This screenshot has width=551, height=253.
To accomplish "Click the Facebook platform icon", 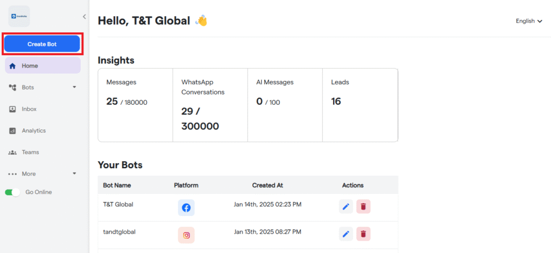I will 186,207.
